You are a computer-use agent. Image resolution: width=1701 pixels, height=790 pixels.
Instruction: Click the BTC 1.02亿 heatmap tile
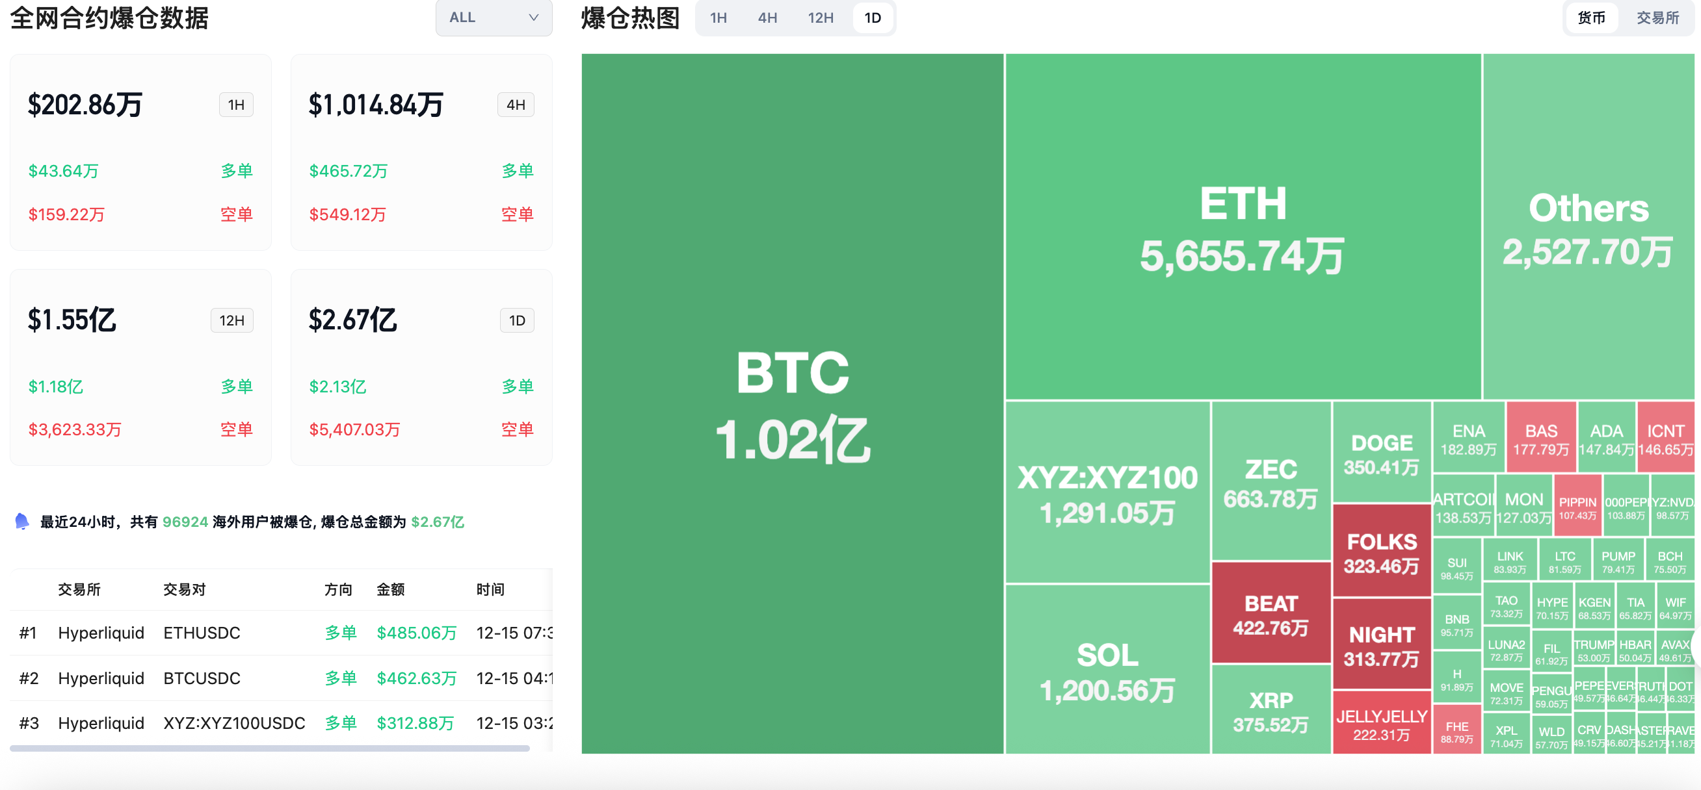point(792,403)
